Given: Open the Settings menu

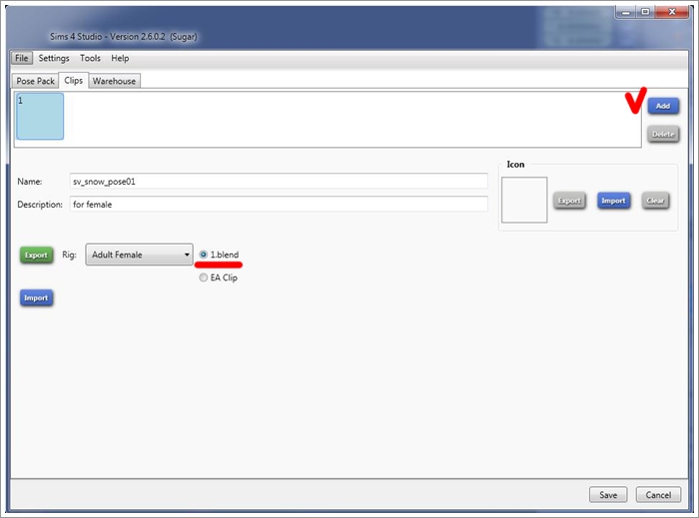Looking at the screenshot, I should [x=54, y=59].
